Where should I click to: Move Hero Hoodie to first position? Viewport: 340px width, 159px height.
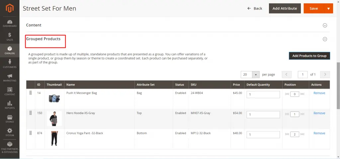point(287,114)
